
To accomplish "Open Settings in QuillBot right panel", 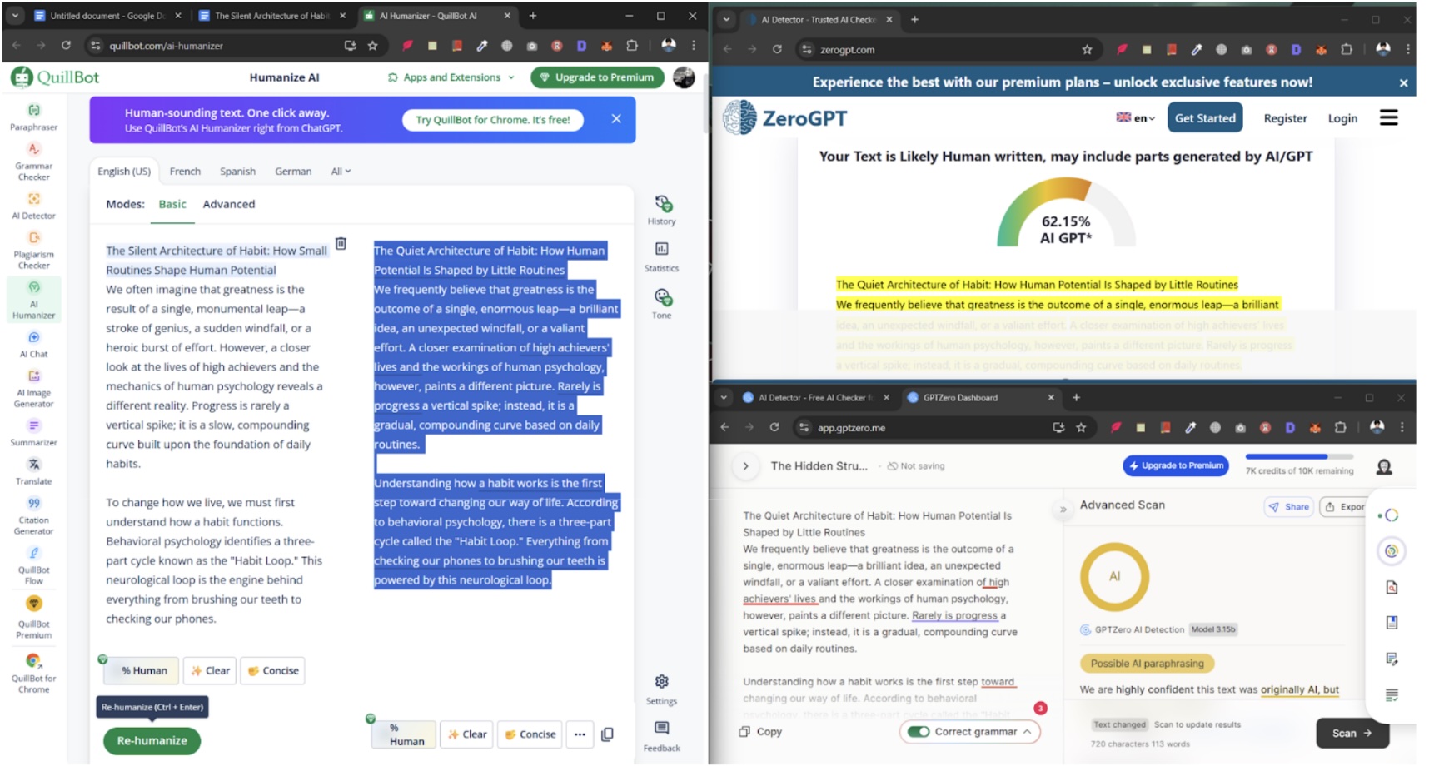I will pos(662,689).
